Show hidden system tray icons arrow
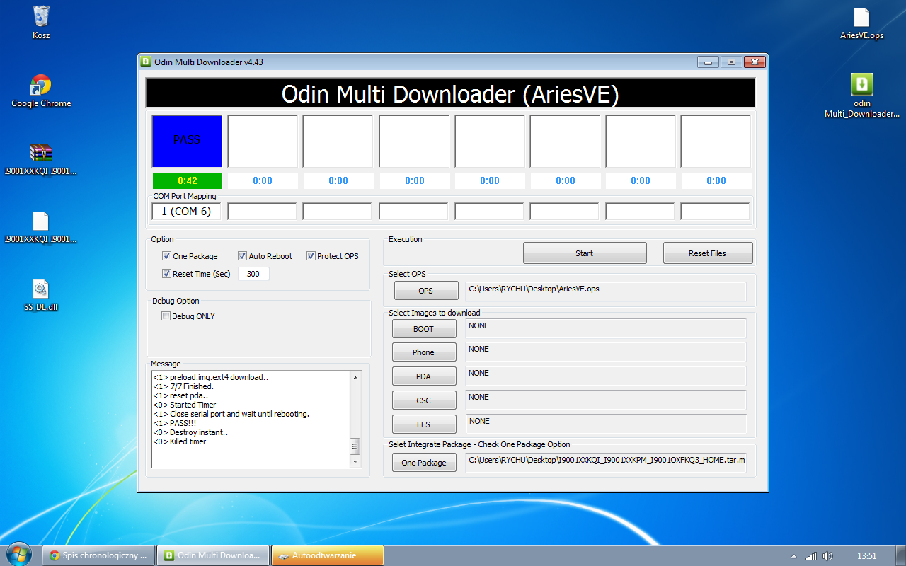The height and width of the screenshot is (566, 906). 793,556
